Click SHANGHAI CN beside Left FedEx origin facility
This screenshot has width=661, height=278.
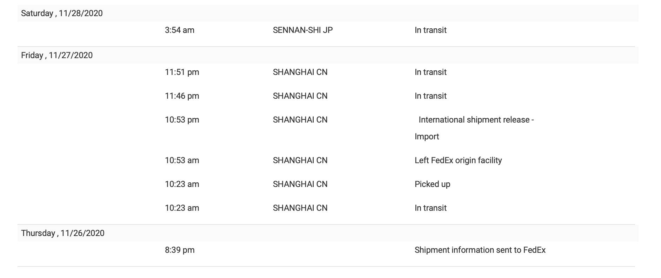[x=300, y=160]
